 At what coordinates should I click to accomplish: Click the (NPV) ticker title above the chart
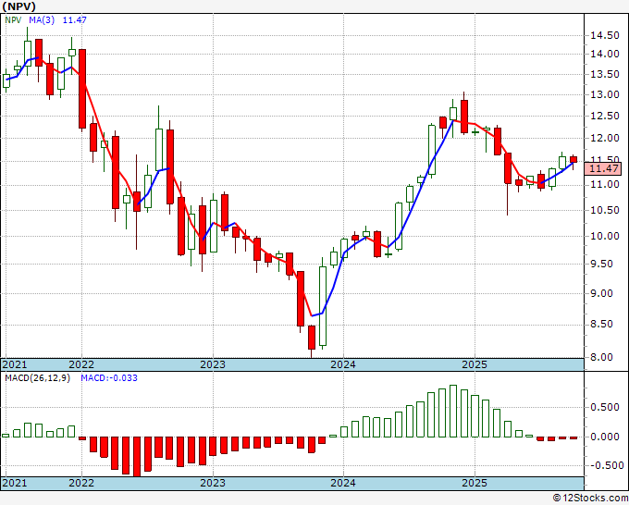tap(23, 7)
